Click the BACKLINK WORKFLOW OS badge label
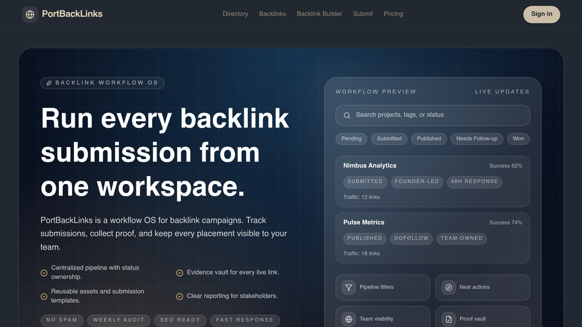 click(107, 83)
